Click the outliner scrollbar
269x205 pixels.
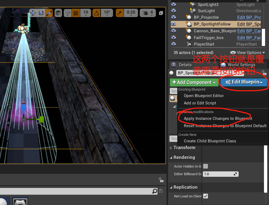pyautogui.click(x=263, y=37)
